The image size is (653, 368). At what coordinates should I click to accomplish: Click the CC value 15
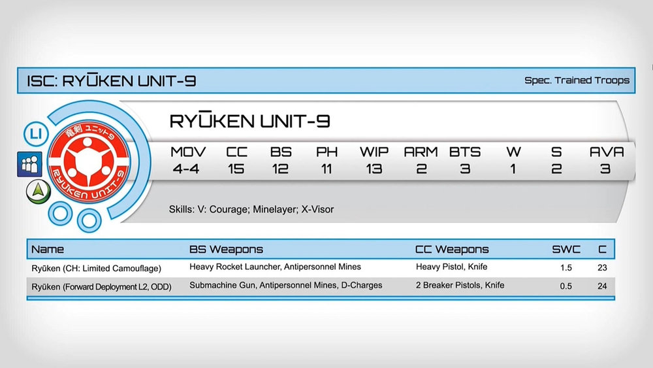pos(236,169)
